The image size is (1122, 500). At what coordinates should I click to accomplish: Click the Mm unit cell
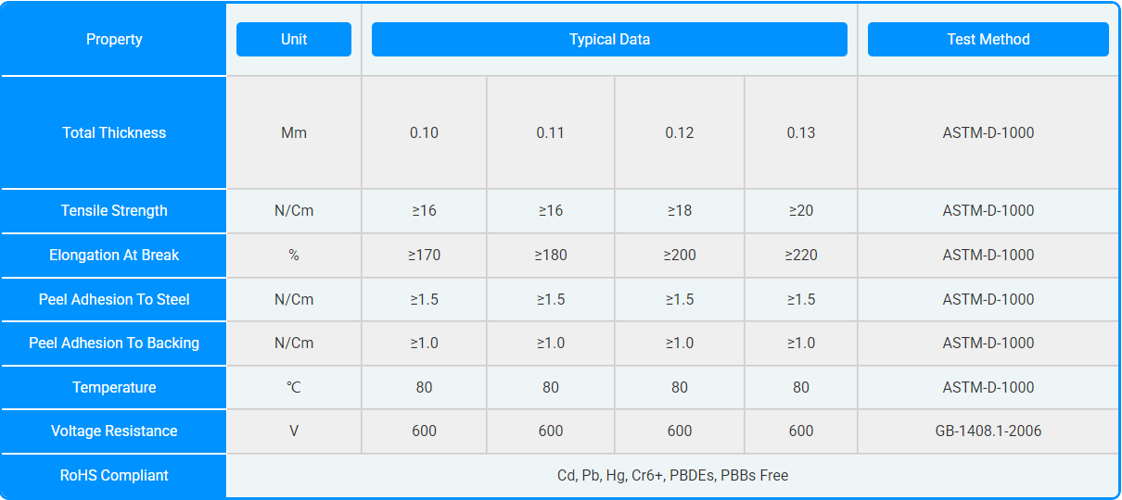click(x=294, y=132)
